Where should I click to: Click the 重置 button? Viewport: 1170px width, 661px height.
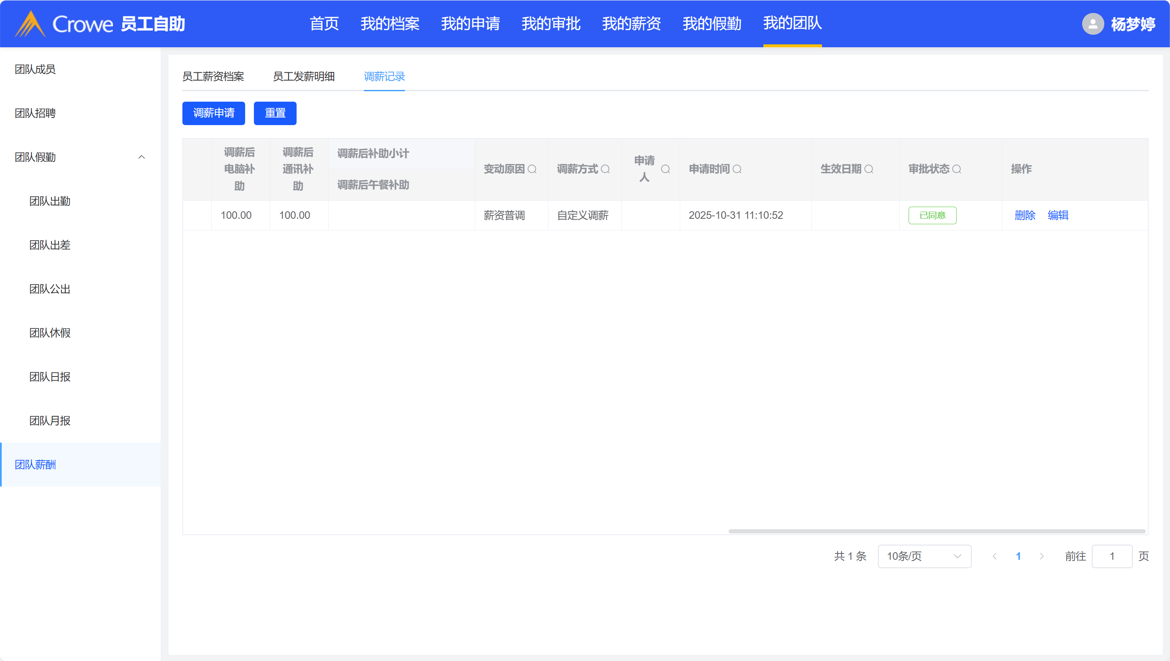275,113
